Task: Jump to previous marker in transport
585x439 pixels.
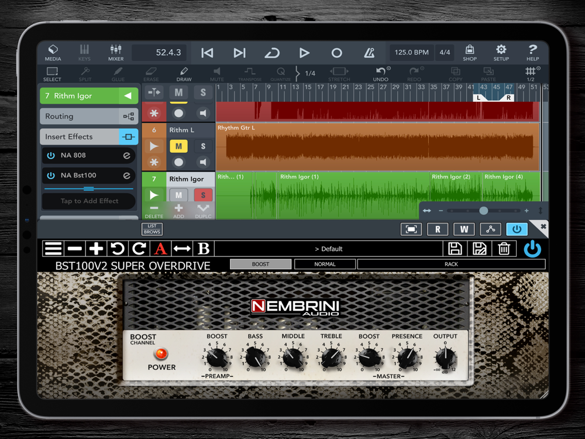Action: 207,53
